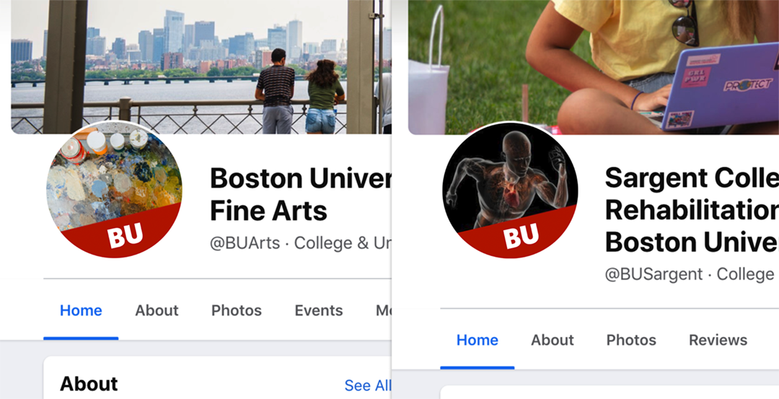Click the See All link in About section
The width and height of the screenshot is (779, 399).
pyautogui.click(x=368, y=385)
